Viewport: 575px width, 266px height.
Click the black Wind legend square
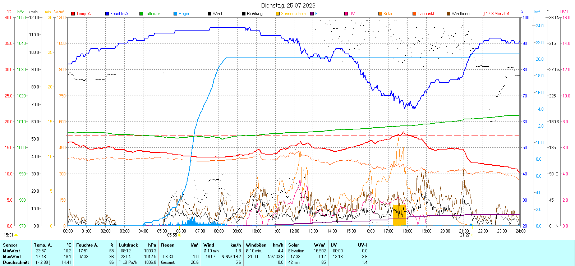[210, 14]
